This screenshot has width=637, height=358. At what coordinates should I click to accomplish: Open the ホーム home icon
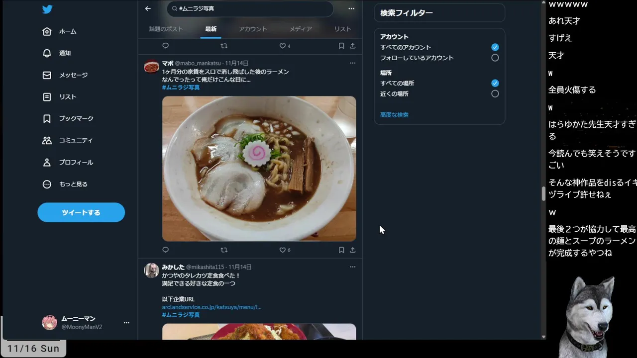point(47,31)
